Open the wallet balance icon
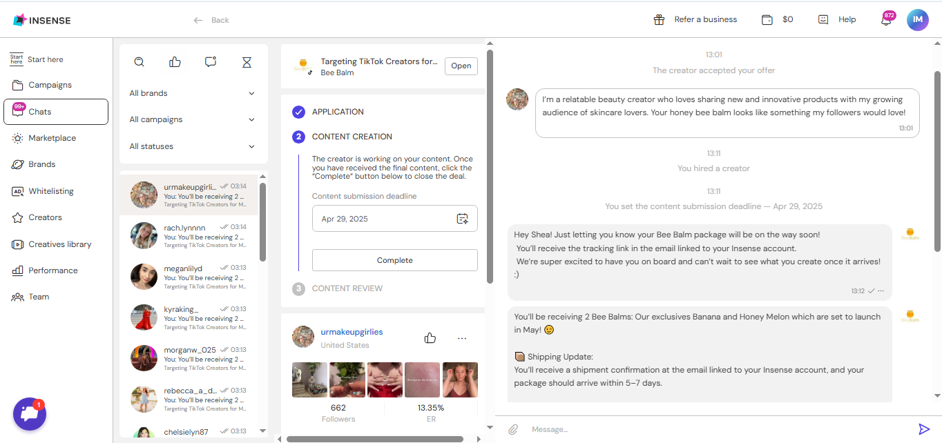The height and width of the screenshot is (443, 942). pyautogui.click(x=767, y=20)
